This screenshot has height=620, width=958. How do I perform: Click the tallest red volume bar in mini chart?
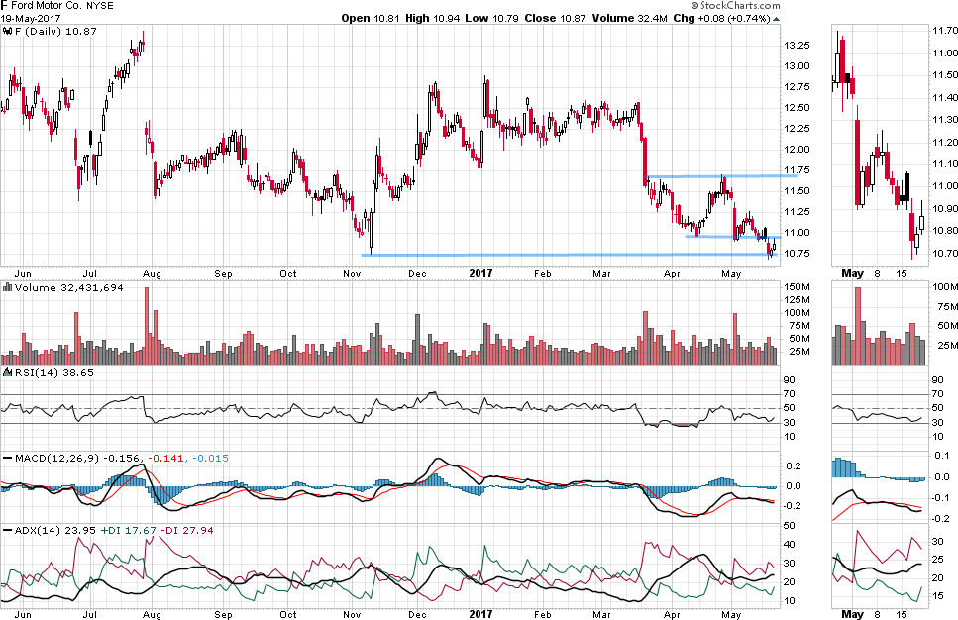coord(858,326)
